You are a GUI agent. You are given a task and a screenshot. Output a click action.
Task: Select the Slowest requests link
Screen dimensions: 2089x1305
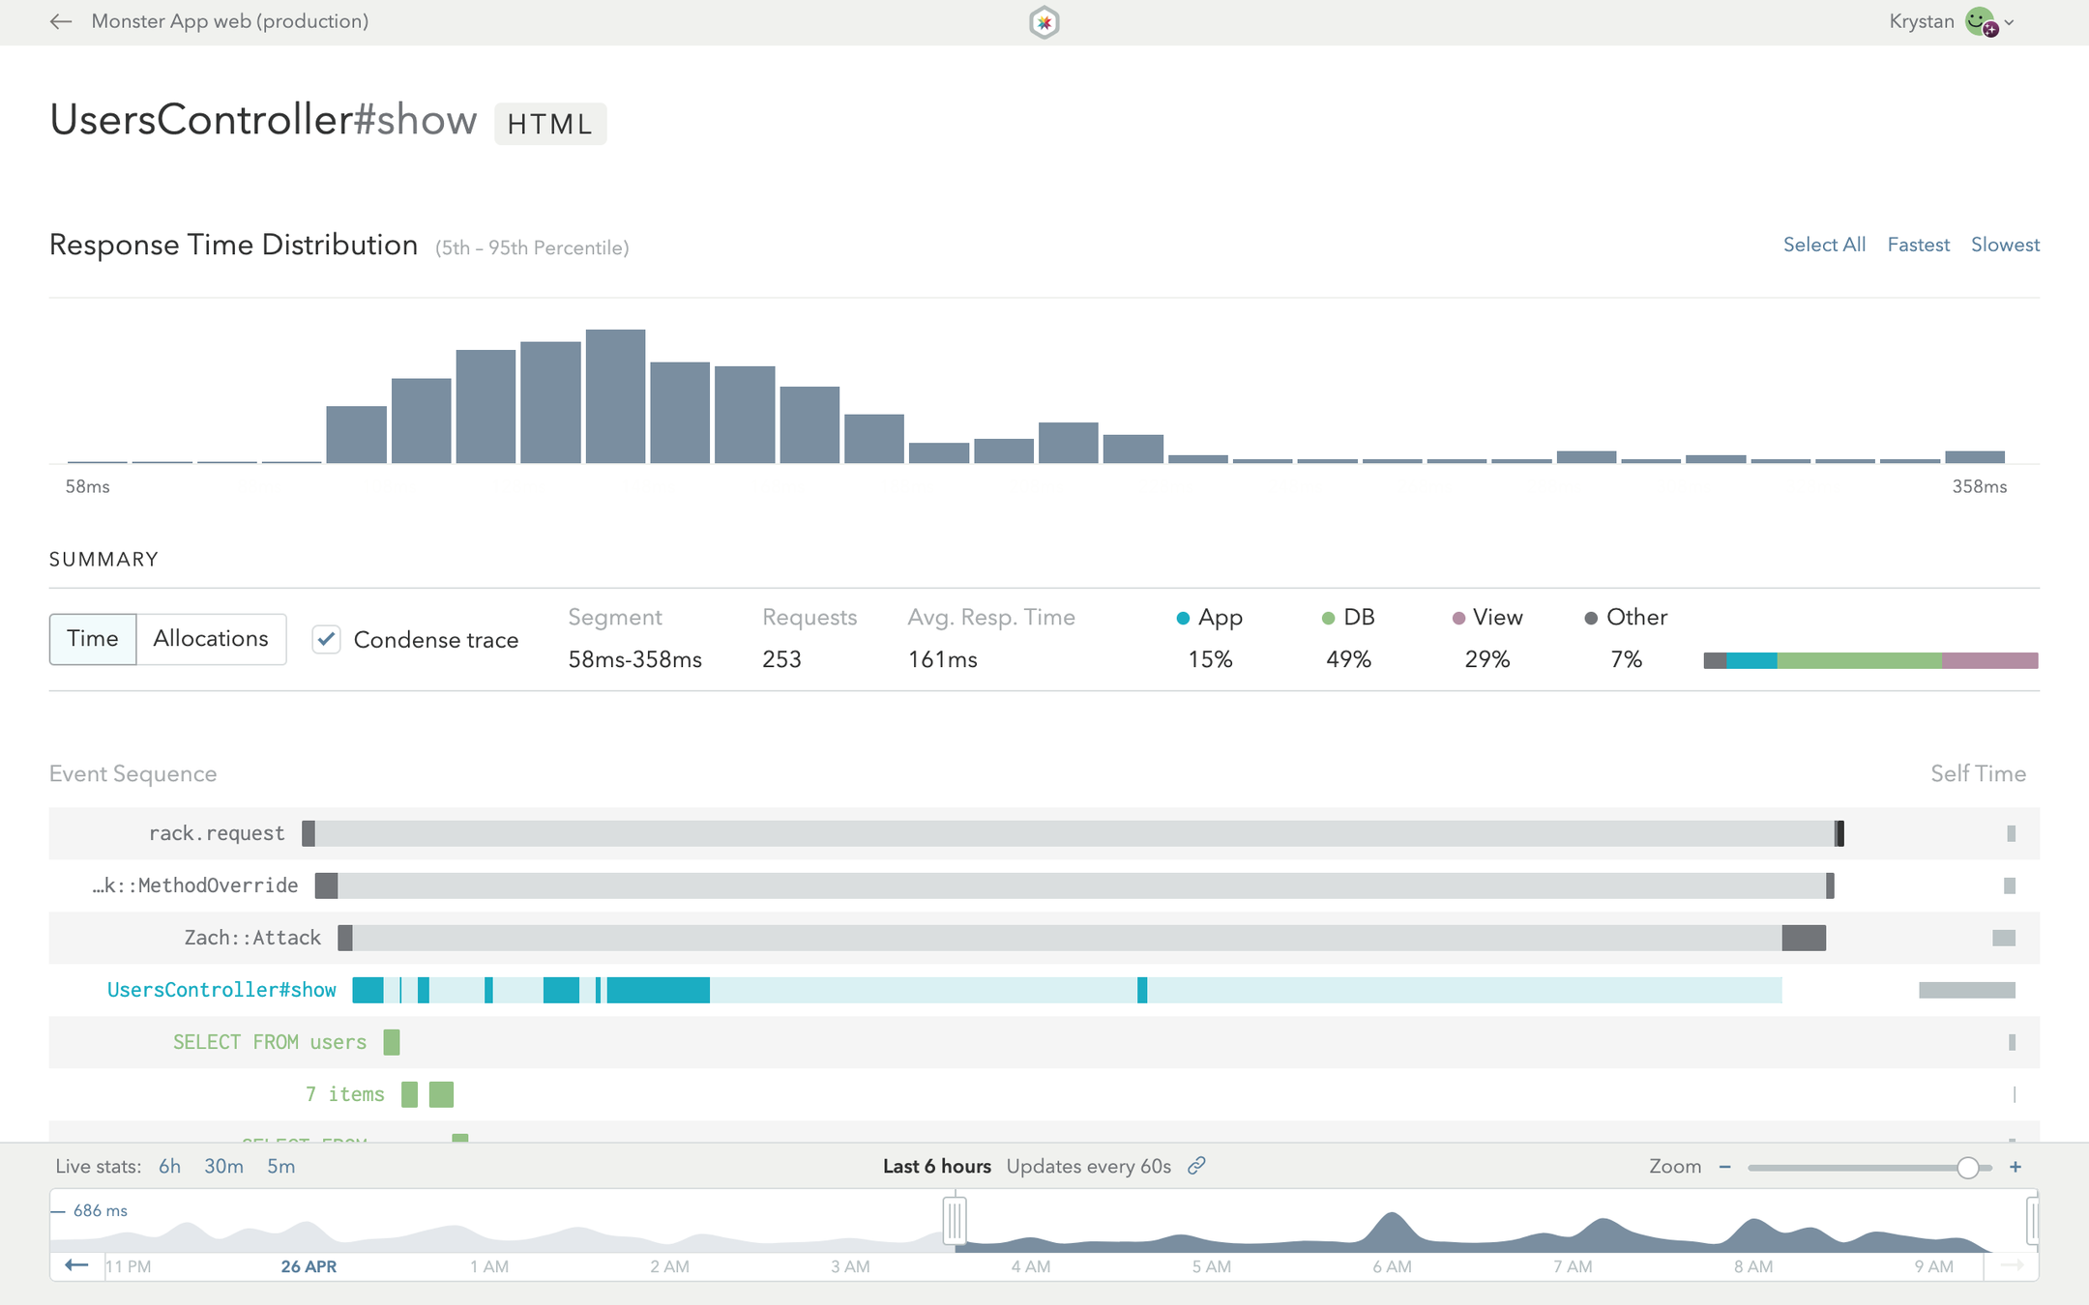coord(2005,245)
